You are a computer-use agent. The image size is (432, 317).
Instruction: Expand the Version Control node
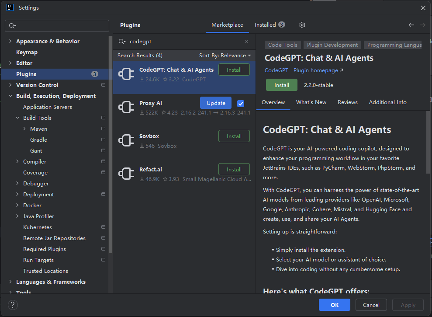(10, 85)
